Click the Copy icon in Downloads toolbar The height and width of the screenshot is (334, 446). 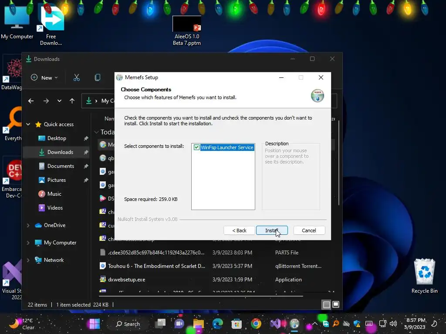[97, 77]
